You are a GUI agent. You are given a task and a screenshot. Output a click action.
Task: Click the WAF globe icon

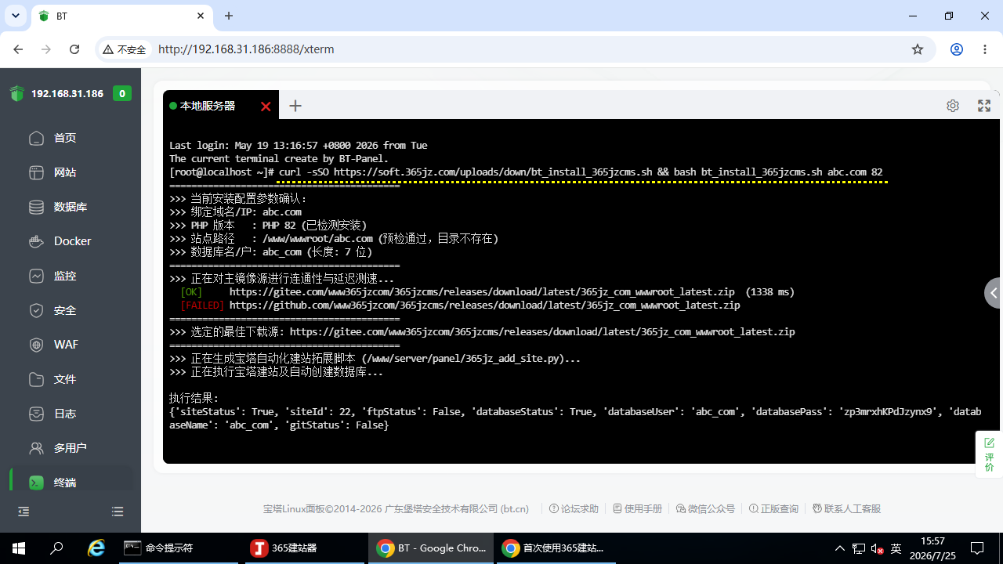point(36,345)
